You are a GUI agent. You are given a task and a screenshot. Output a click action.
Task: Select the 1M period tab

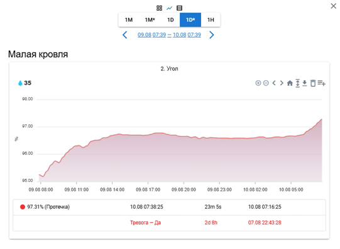point(129,20)
